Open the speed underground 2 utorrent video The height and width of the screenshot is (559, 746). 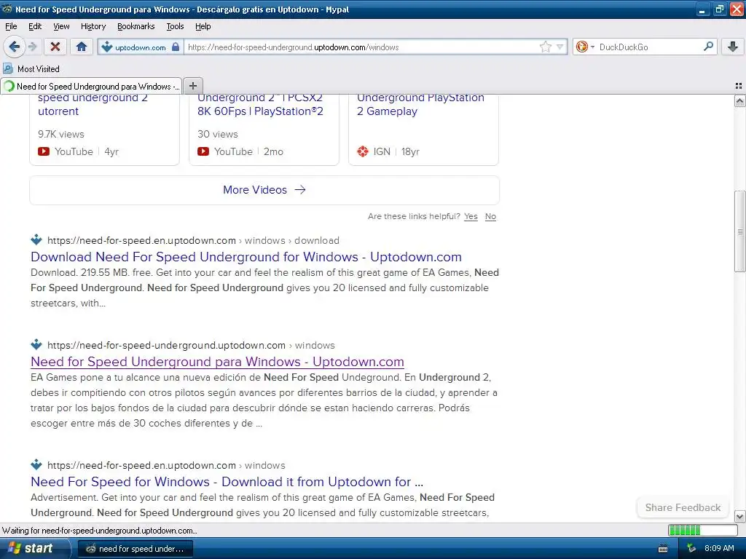[x=93, y=105]
